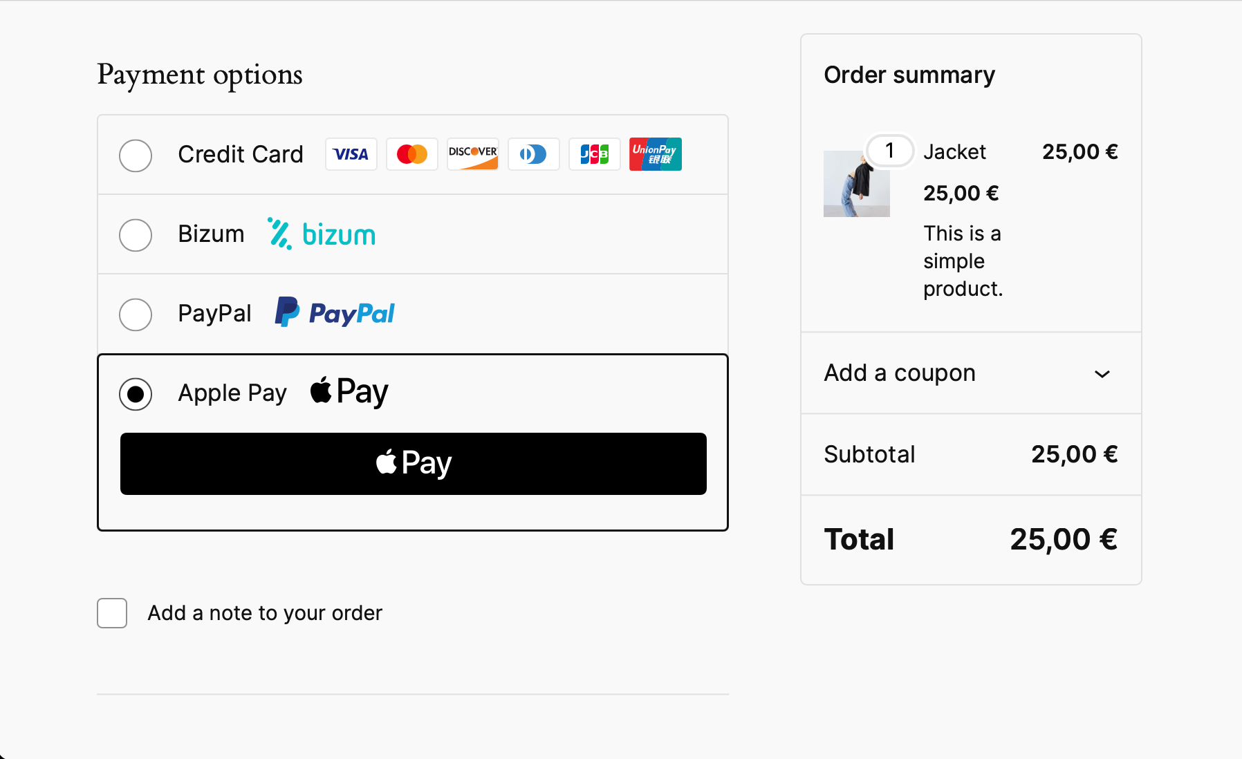Select the Apple Pay radio button
The width and height of the screenshot is (1242, 759).
pos(136,394)
